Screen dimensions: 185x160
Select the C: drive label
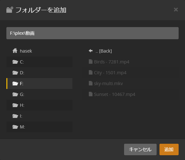pos(22,62)
